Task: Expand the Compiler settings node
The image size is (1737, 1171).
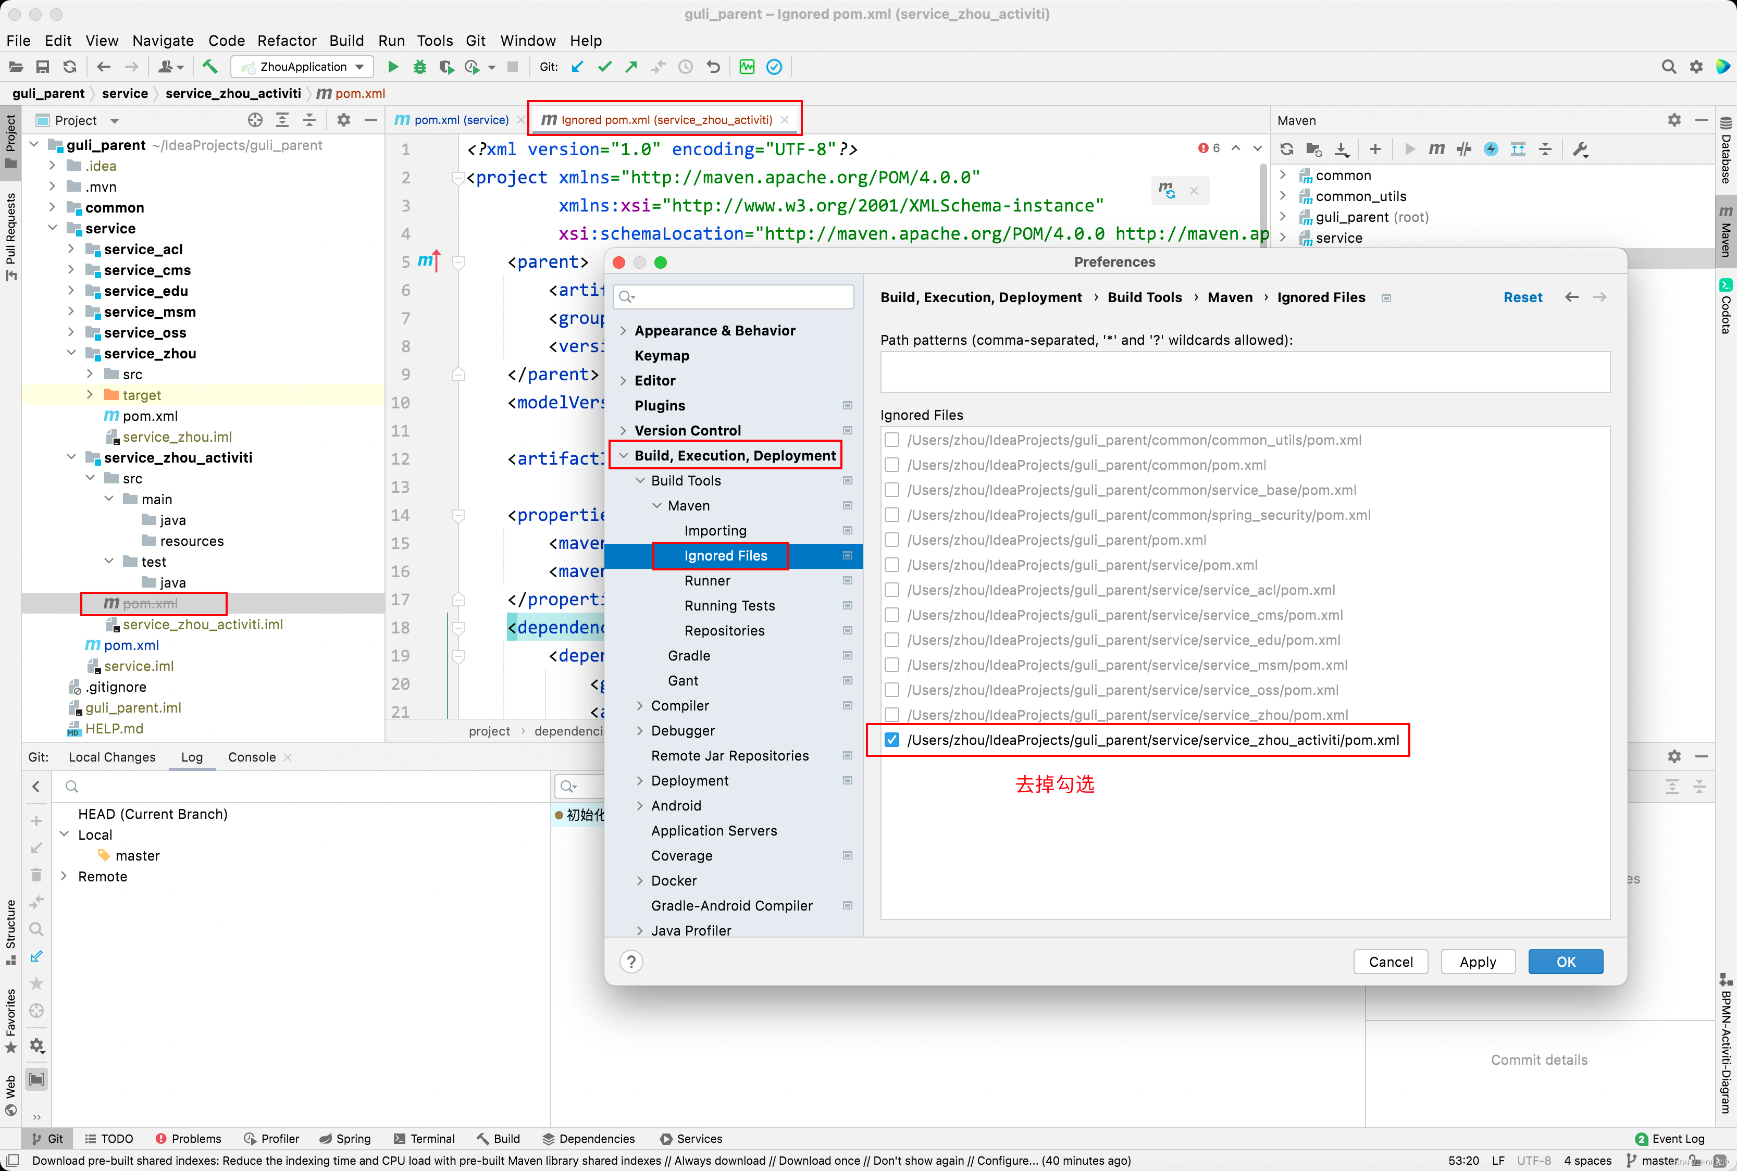Action: pyautogui.click(x=640, y=706)
